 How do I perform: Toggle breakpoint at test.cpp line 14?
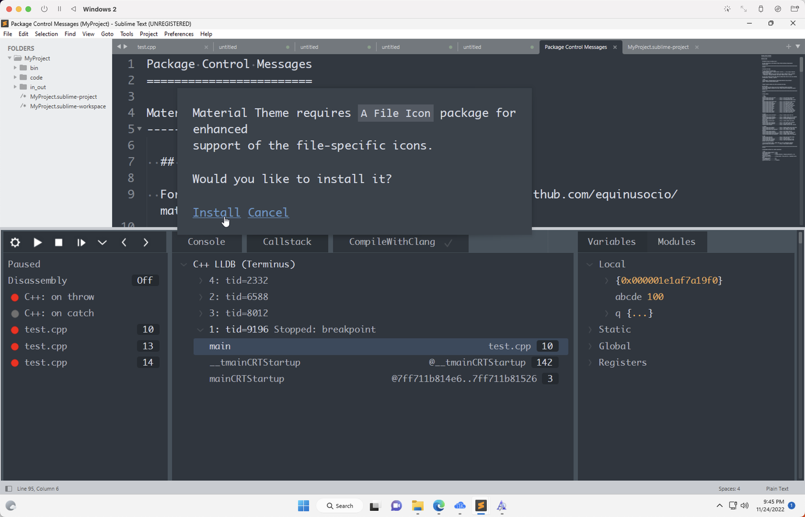point(15,363)
